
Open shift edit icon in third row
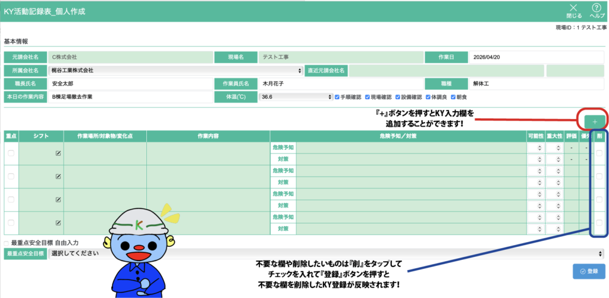pos(58,200)
